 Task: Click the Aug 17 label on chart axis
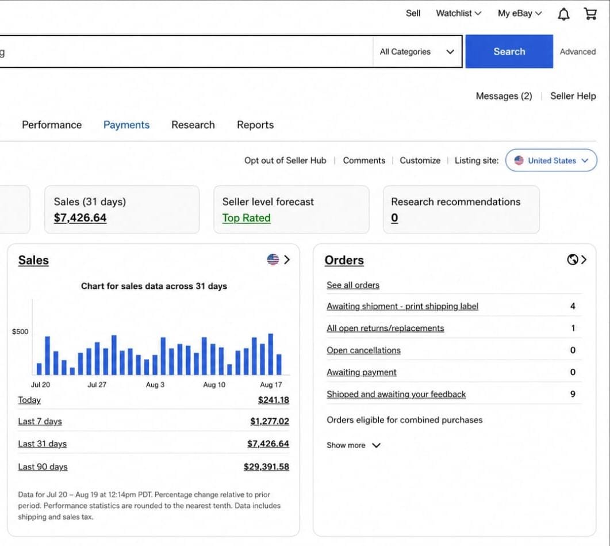pos(271,385)
